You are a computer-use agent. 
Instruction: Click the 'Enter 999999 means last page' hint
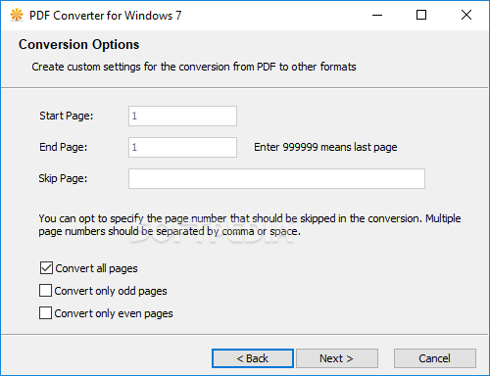pyautogui.click(x=325, y=147)
